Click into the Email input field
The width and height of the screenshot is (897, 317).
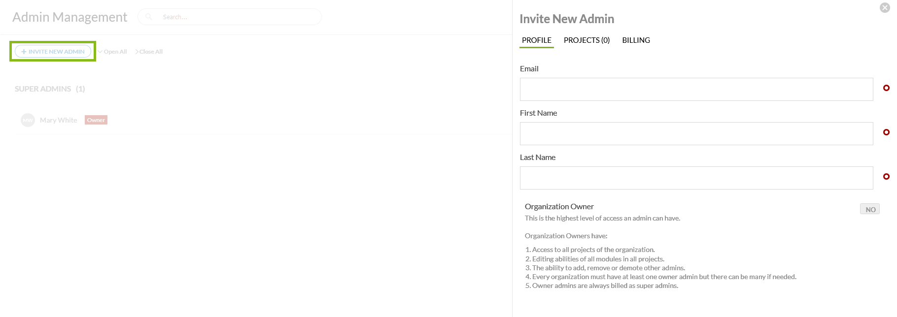pos(696,90)
